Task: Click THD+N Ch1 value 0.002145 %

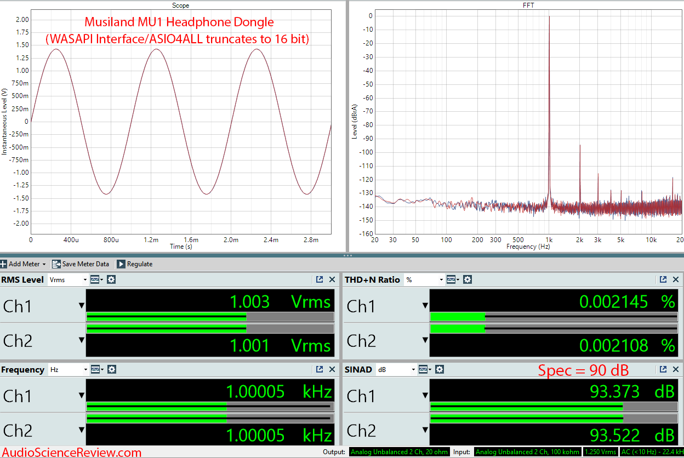Action: pos(627,302)
